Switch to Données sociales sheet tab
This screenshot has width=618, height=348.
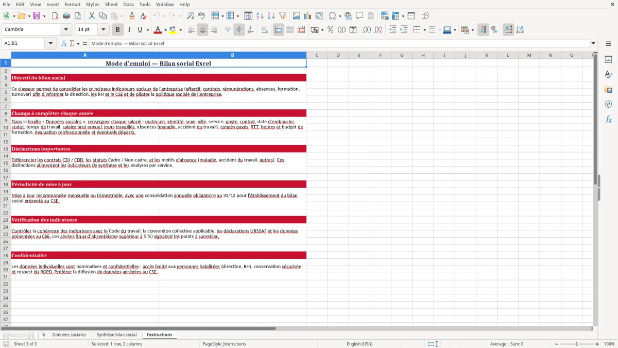tap(69, 335)
